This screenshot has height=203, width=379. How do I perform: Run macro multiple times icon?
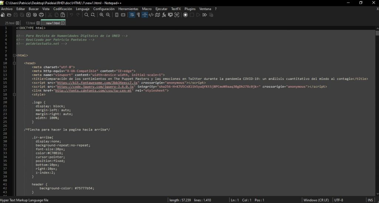point(205,15)
